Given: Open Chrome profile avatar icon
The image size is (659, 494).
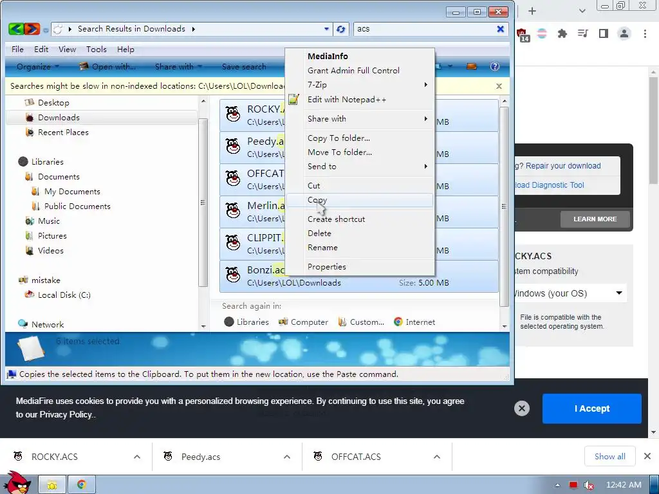Looking at the screenshot, I should click(x=624, y=33).
